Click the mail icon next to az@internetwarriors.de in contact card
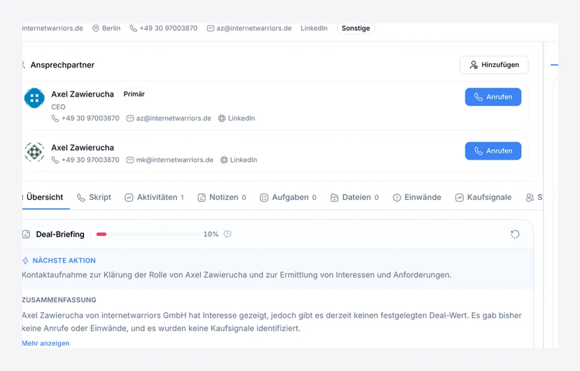This screenshot has width=580, height=371. pos(130,118)
